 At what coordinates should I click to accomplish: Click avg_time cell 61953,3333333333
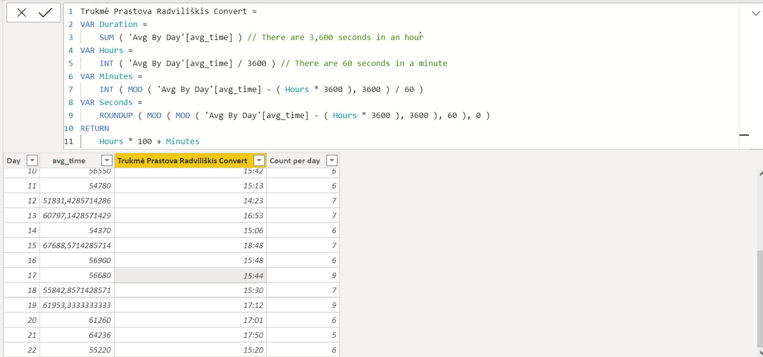point(77,305)
